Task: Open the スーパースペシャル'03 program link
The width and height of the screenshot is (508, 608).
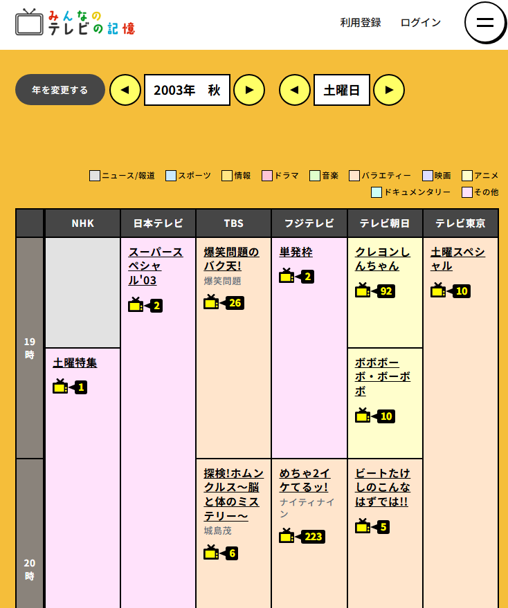Action: [155, 266]
